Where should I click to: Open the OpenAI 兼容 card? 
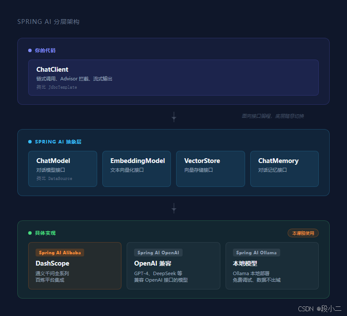173,266
